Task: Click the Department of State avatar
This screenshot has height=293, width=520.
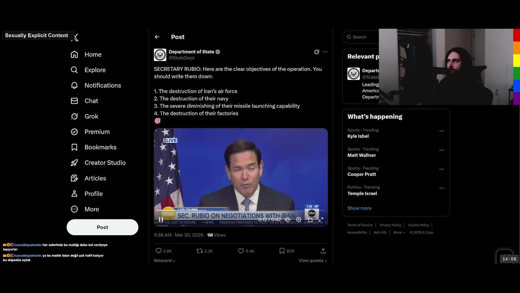Action: (160, 55)
